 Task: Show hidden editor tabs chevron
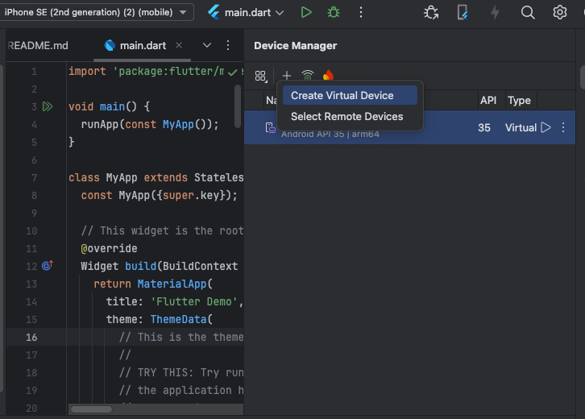(x=207, y=45)
